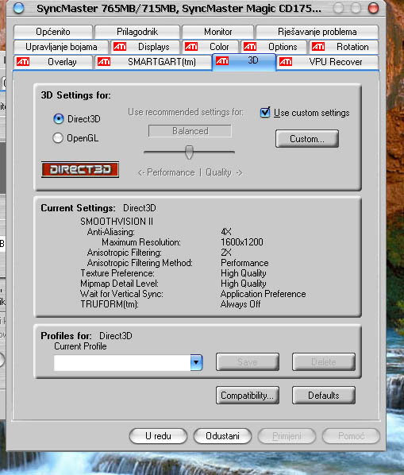Viewport: 404px width, 475px height.
Task: Click the Mipmap Detail Level label
Action: click(x=119, y=284)
